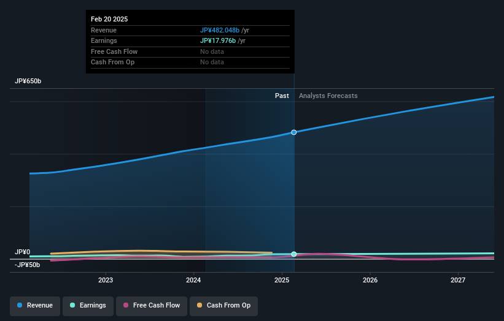Toggle the Cash From Op legend series

click(223, 306)
